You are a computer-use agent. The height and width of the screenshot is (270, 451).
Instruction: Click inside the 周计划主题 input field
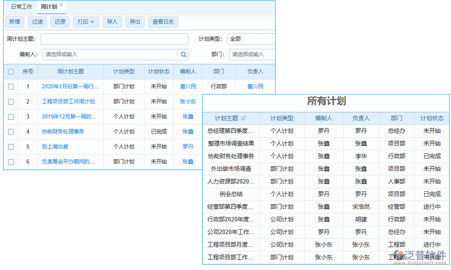[114, 39]
